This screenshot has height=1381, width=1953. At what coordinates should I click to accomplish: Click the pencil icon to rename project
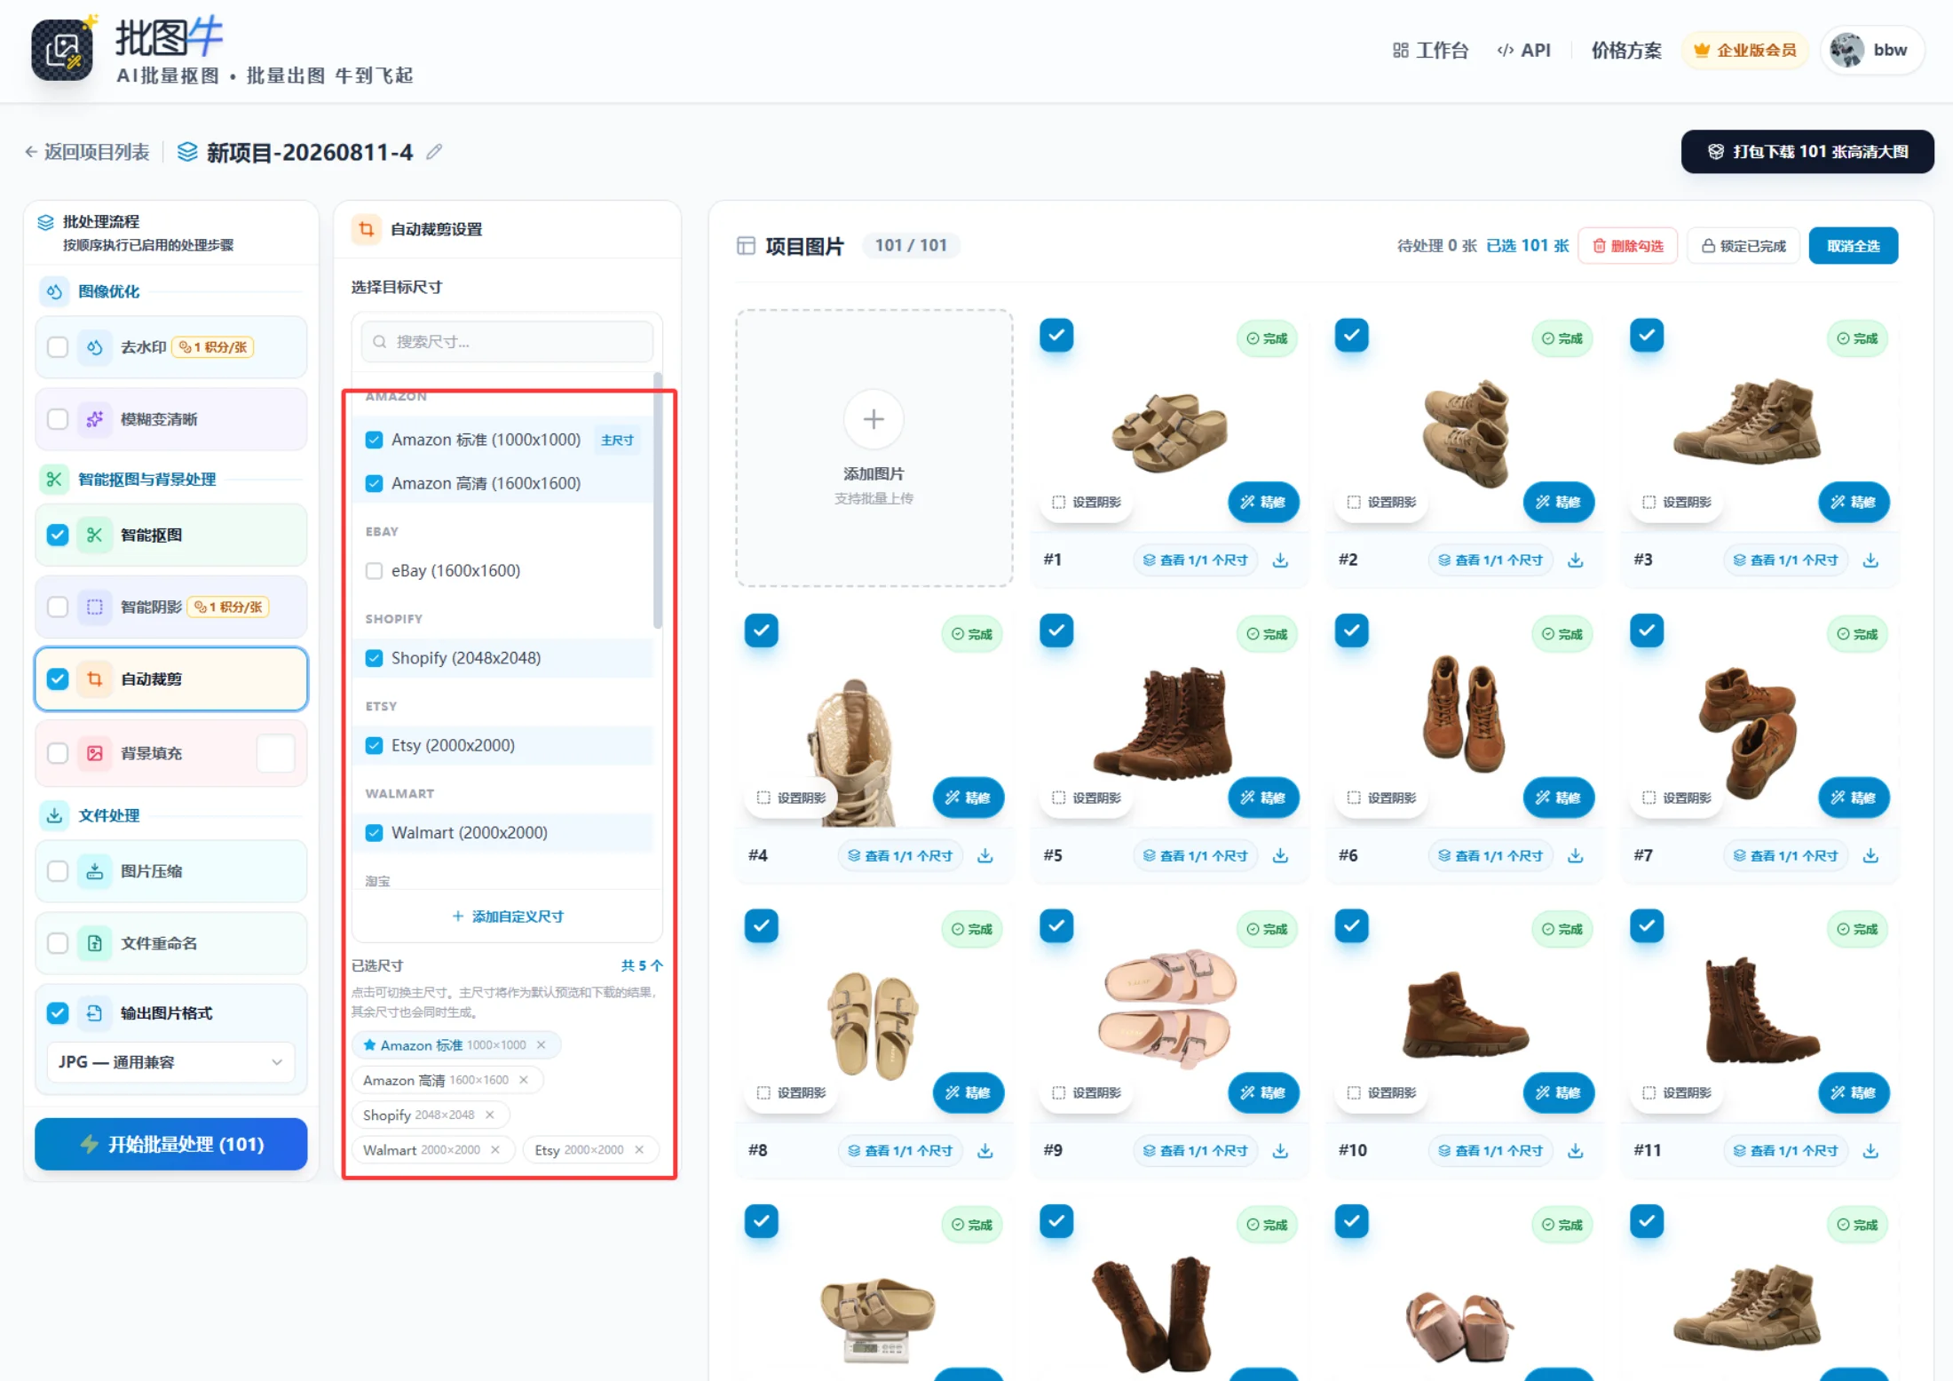434,152
